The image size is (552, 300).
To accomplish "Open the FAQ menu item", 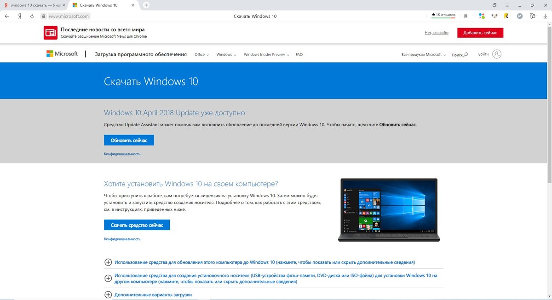I will (x=299, y=54).
